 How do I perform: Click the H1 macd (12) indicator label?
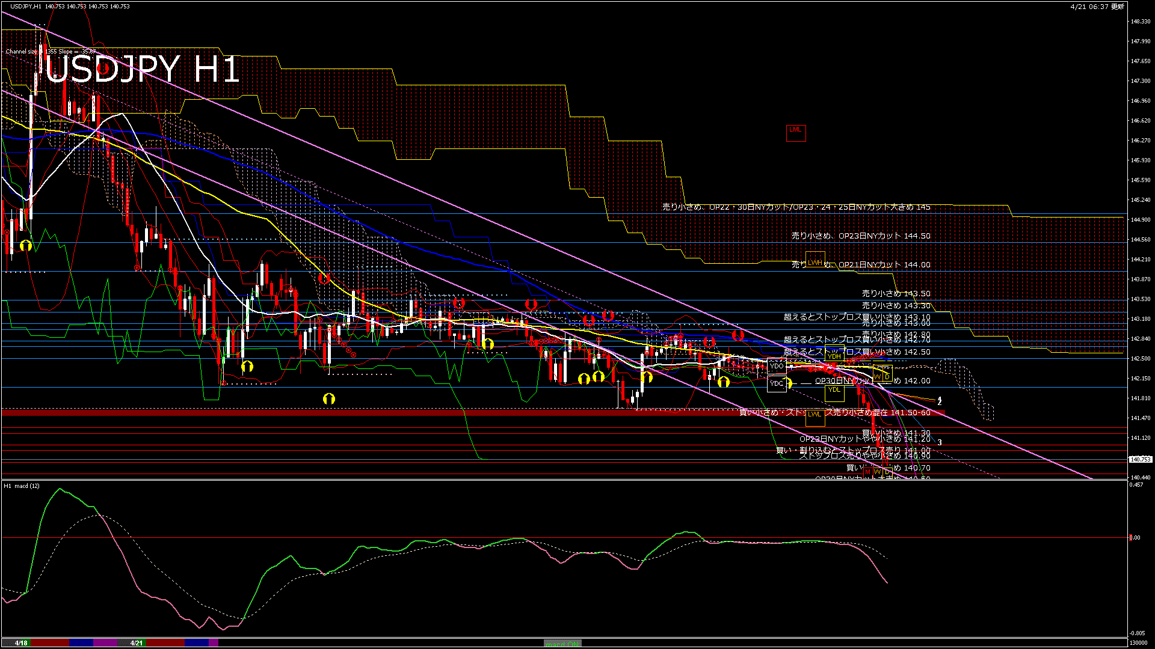22,486
